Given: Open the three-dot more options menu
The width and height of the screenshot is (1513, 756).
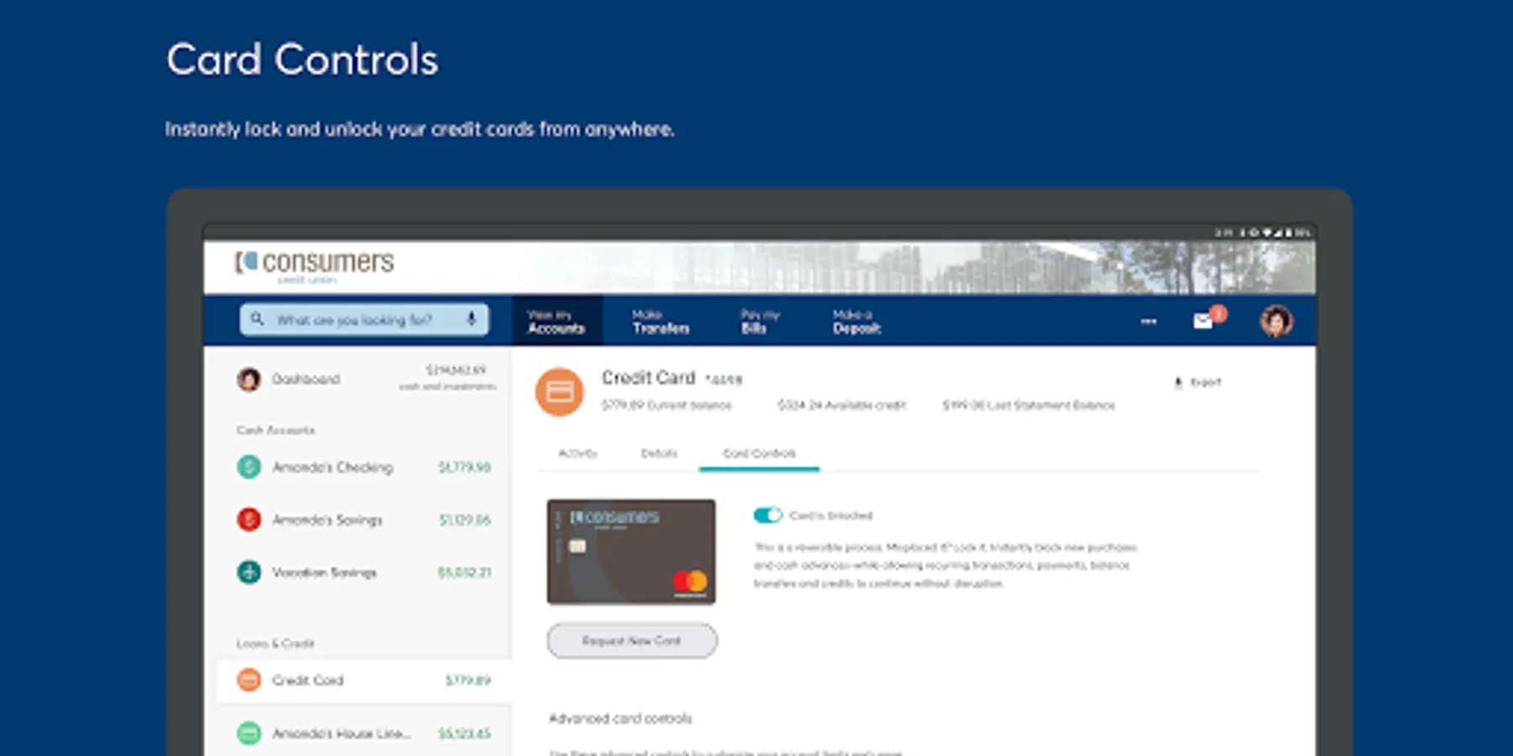Looking at the screenshot, I should click(1148, 321).
